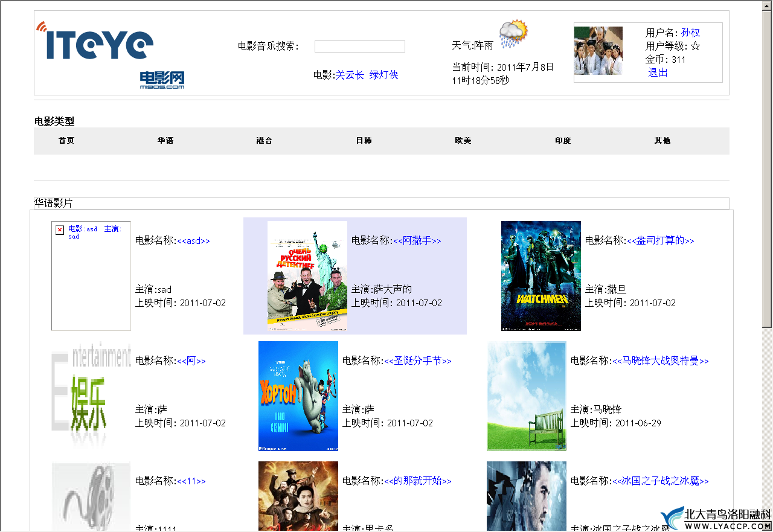Click the 电影类型 heading
Image resolution: width=773 pixels, height=532 pixels.
pos(54,121)
